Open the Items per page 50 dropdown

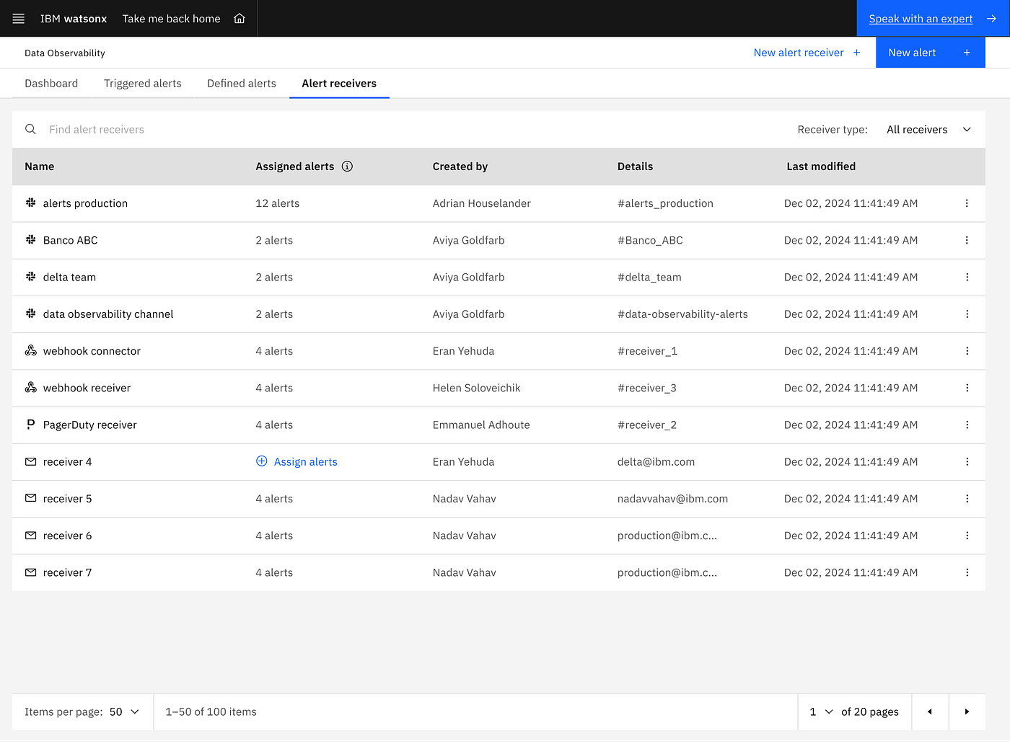click(125, 711)
